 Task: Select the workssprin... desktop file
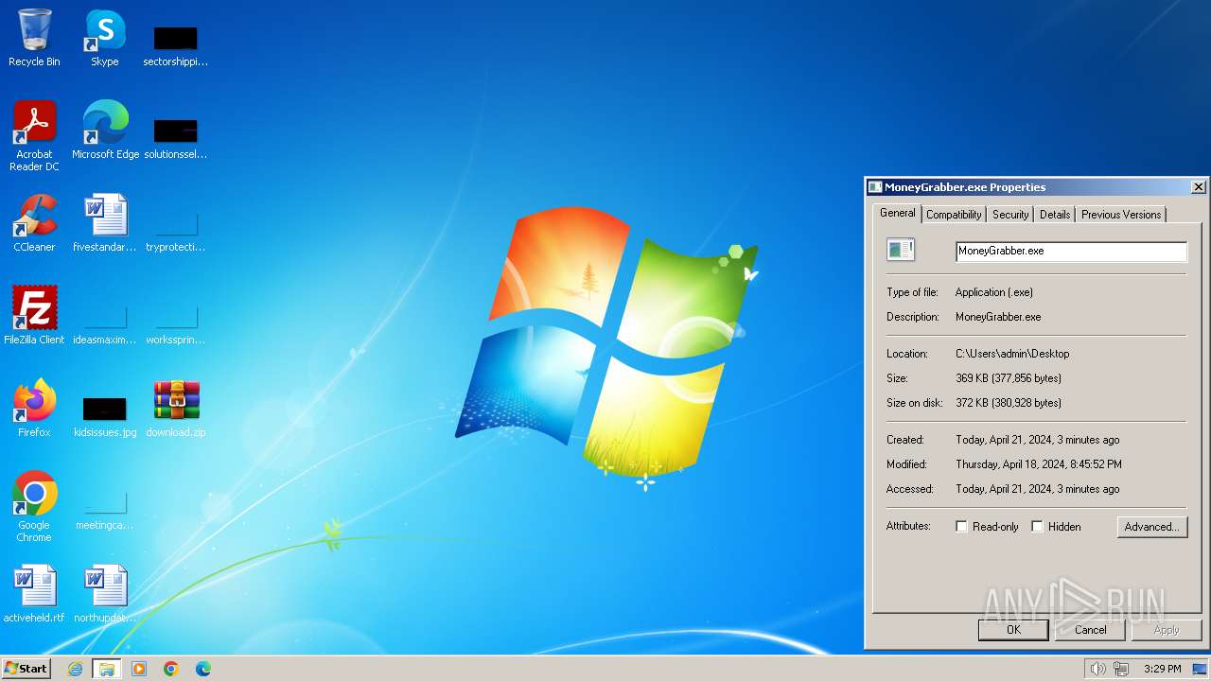(175, 324)
